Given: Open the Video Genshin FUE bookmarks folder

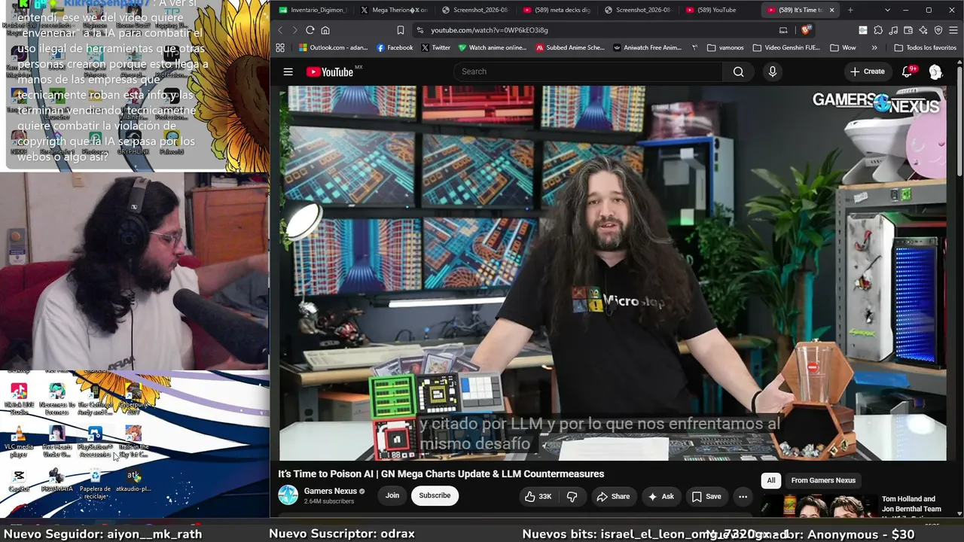Looking at the screenshot, I should pos(786,47).
